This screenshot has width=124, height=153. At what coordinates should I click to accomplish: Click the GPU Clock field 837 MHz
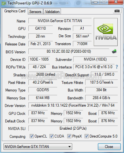(x=38, y=113)
